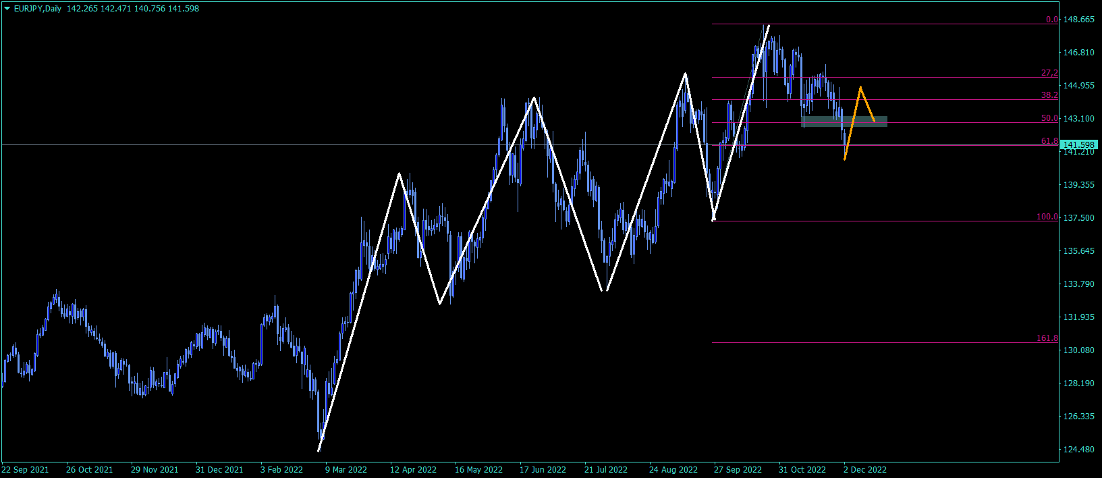
Task: Click the 126.335 price axis label
Action: click(1079, 417)
